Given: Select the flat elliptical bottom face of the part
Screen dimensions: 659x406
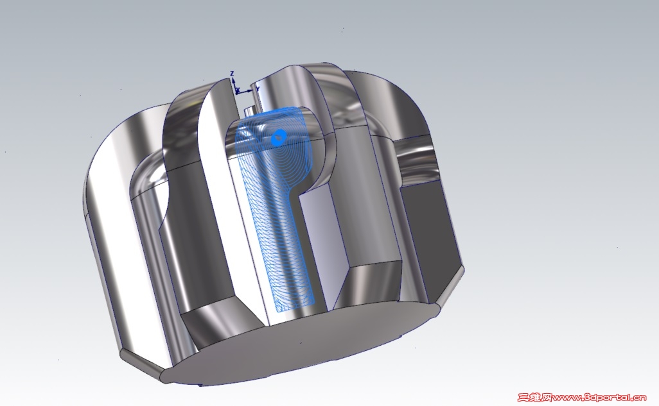Looking at the screenshot, I should coord(301,343).
